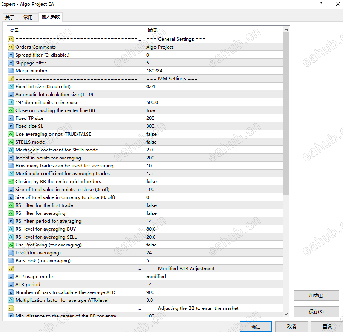The image size is (343, 332).
Task: Click icon for RSI filter for the first trade
Action: click(x=11, y=205)
